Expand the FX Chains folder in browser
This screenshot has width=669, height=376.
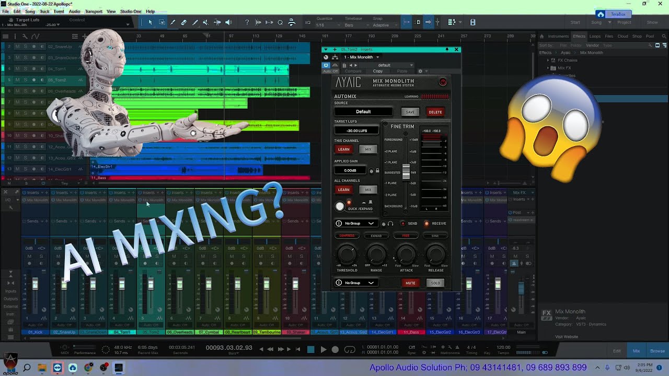coord(548,60)
